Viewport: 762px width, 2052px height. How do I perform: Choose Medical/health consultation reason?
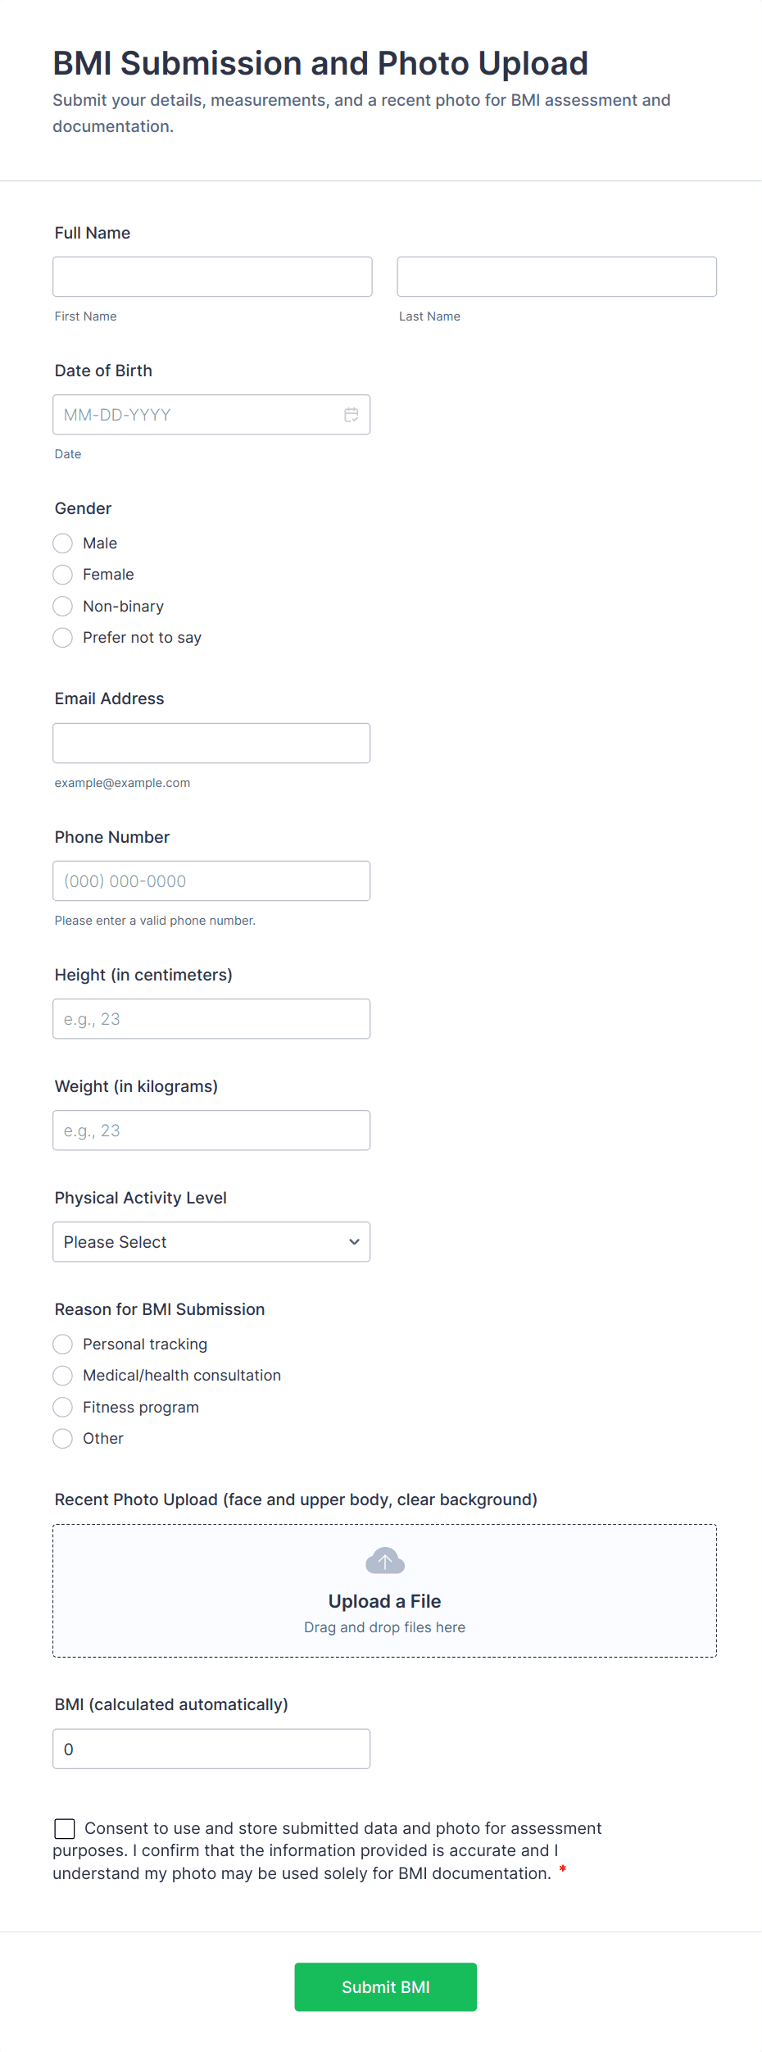click(x=63, y=1376)
